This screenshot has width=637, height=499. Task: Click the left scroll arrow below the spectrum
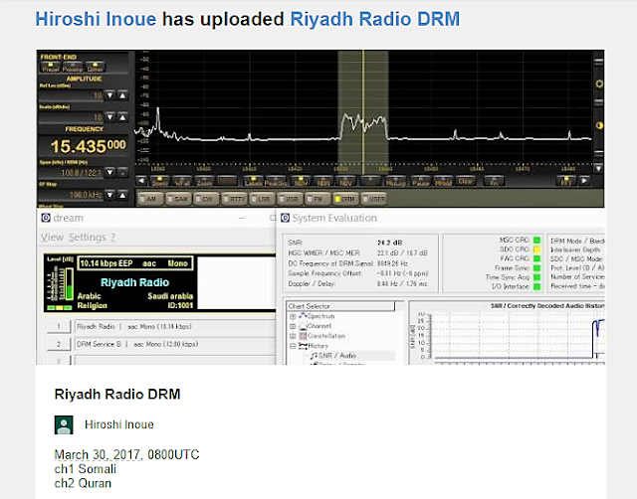pos(141,181)
